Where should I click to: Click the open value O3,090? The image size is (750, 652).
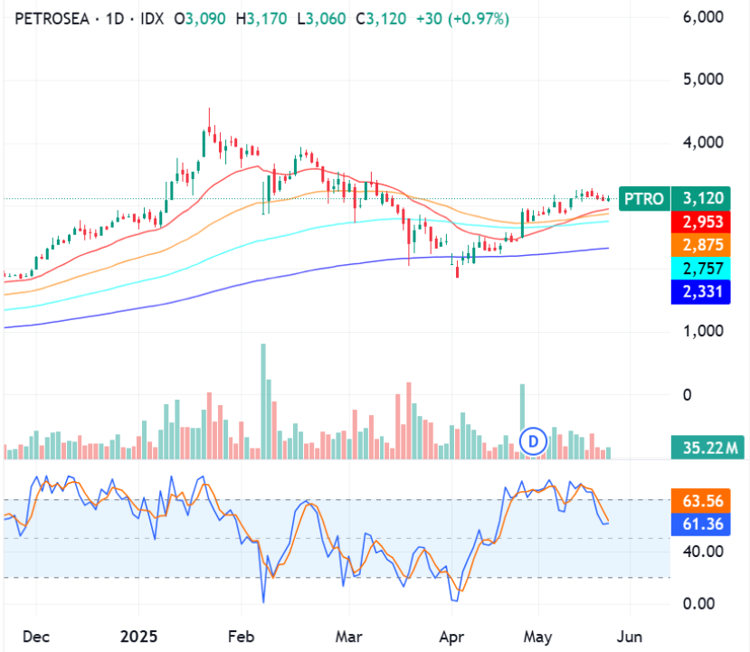point(199,19)
